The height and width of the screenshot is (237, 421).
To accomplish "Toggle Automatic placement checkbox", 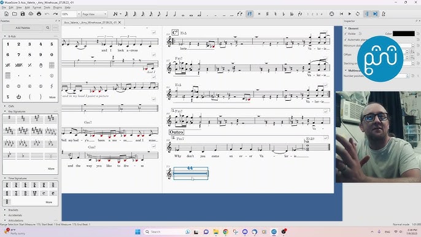I will click(346, 40).
